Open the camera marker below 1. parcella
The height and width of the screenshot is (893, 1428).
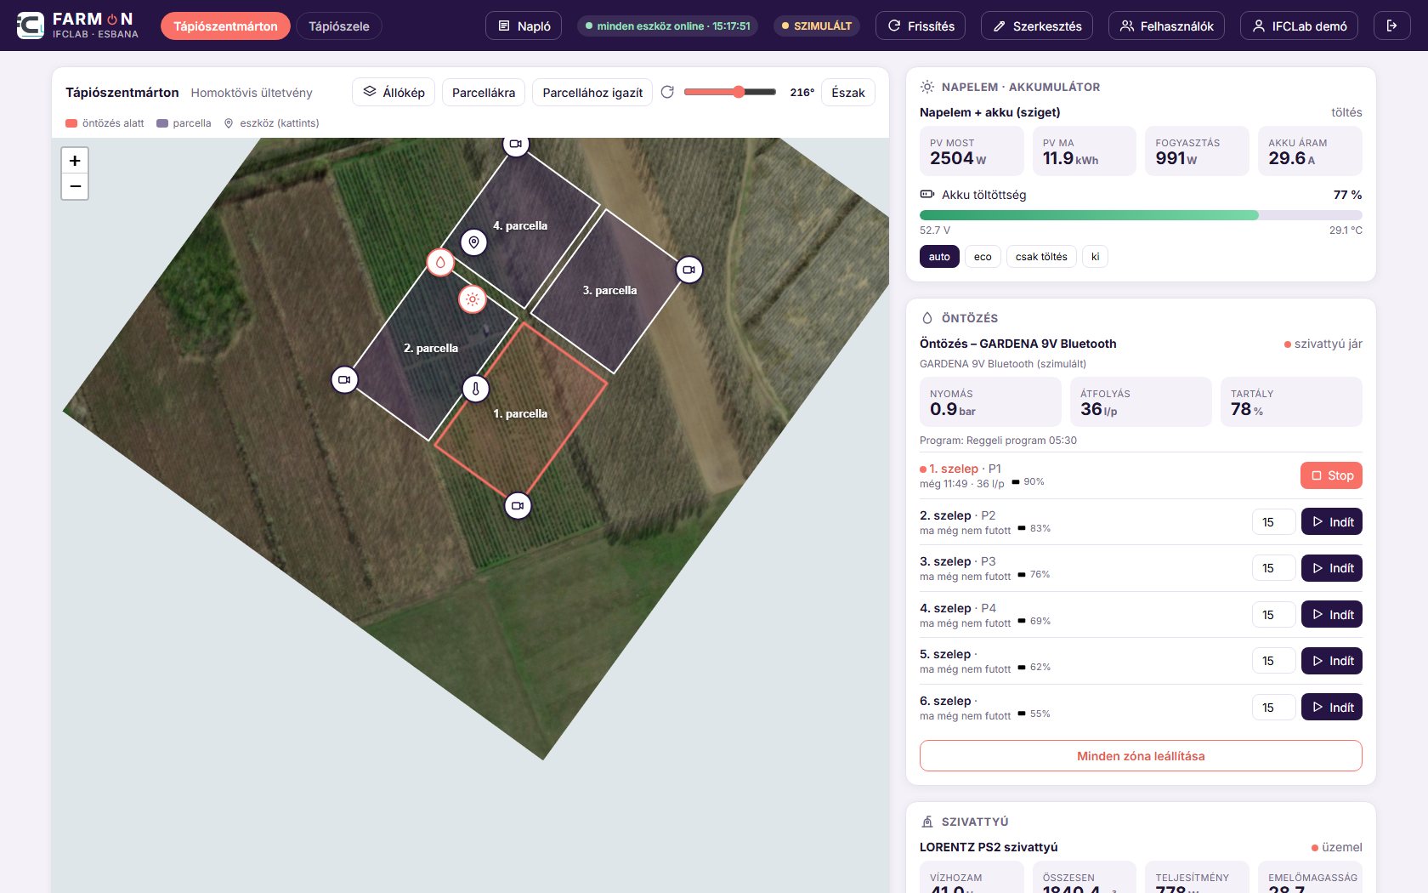point(518,505)
